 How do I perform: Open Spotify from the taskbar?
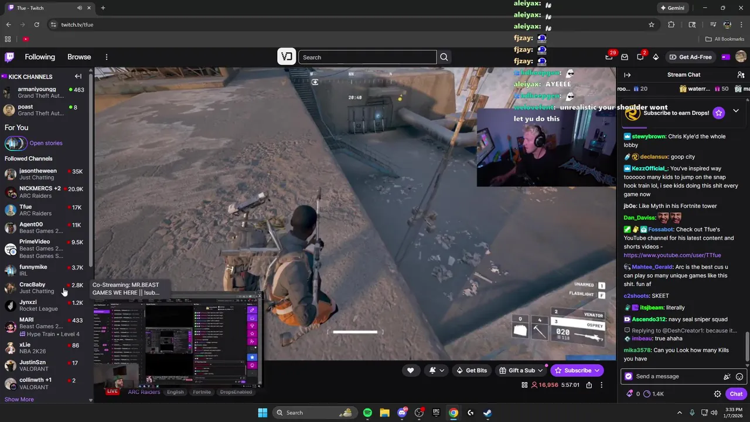[367, 413]
